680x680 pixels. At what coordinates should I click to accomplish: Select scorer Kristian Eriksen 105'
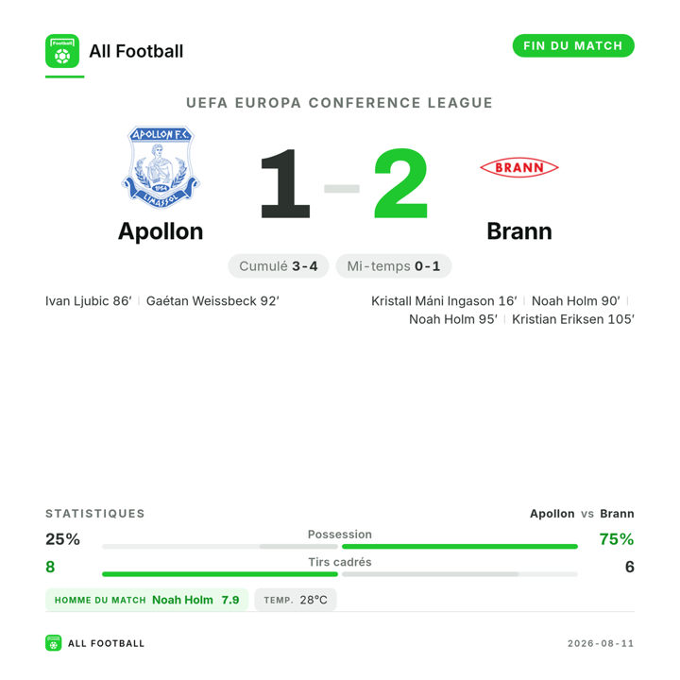(x=573, y=319)
